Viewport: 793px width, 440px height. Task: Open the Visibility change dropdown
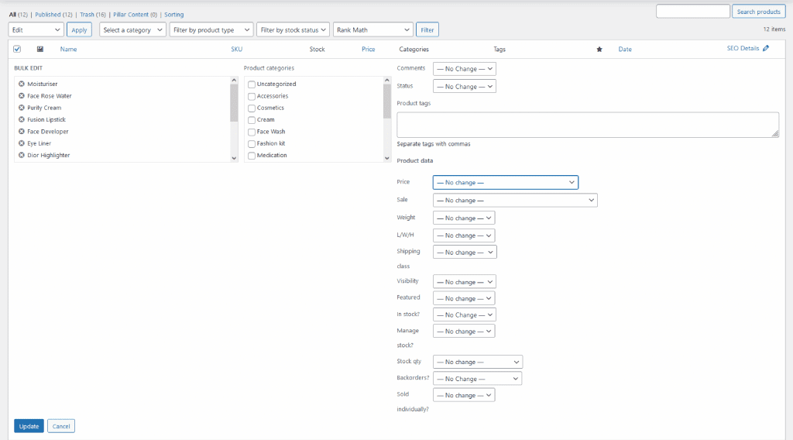pyautogui.click(x=464, y=282)
